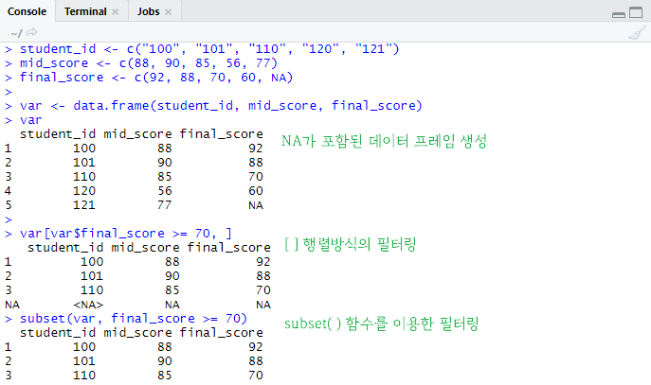Close the Terminal tab
The image size is (651, 385).
(x=116, y=12)
